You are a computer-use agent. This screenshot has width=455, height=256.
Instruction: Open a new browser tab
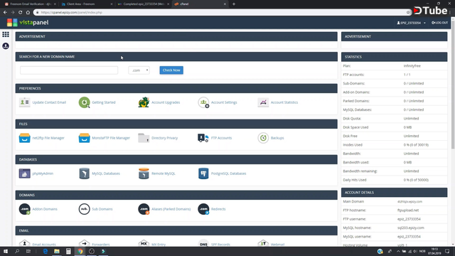pyautogui.click(x=234, y=4)
